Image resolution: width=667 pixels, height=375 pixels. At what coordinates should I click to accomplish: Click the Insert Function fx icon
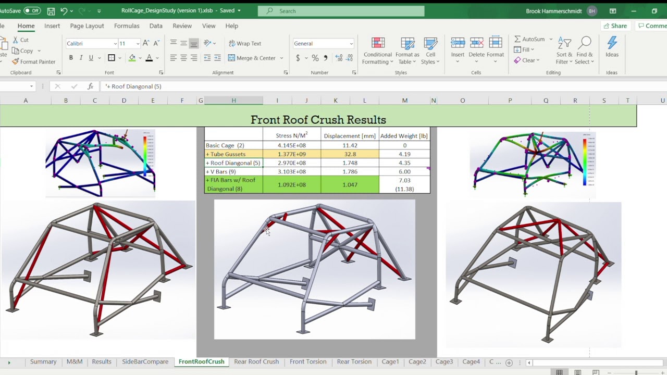pos(90,86)
